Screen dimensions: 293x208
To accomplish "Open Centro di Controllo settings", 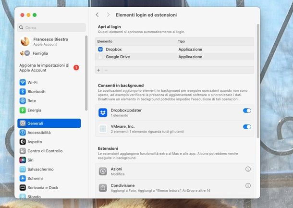I will click(x=45, y=151).
